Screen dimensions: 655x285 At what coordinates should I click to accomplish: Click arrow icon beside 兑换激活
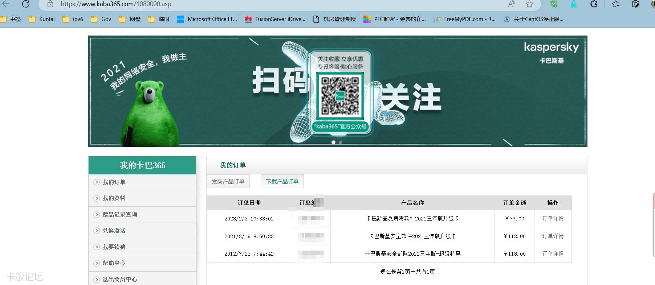[x=97, y=231]
